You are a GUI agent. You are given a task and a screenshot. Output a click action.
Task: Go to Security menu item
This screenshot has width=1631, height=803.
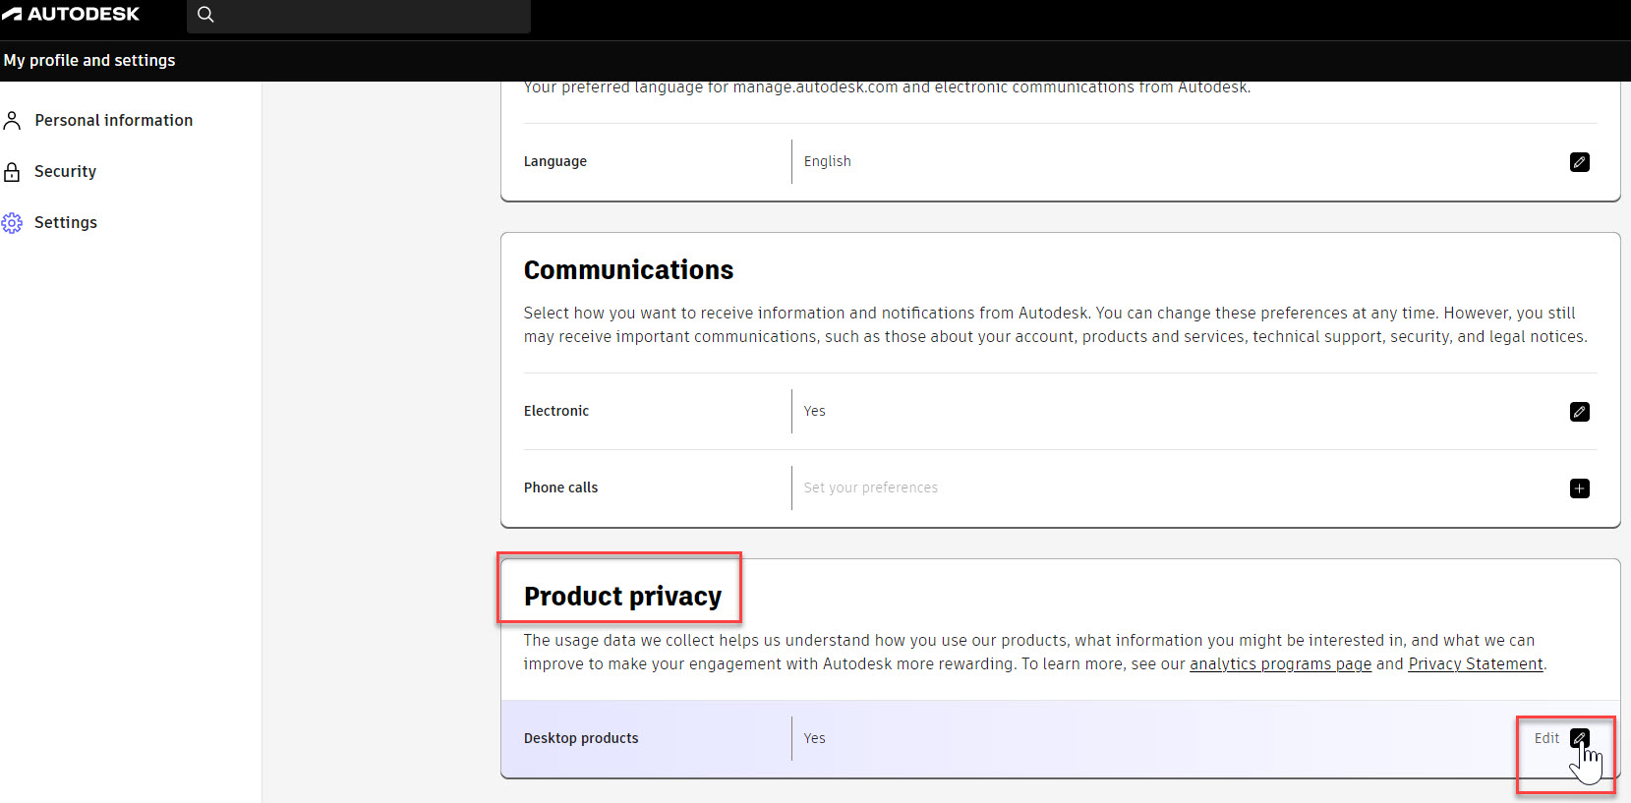pos(65,171)
